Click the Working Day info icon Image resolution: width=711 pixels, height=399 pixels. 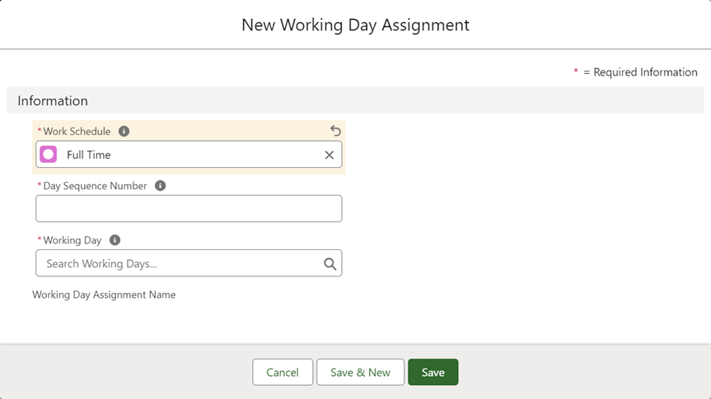pos(115,240)
